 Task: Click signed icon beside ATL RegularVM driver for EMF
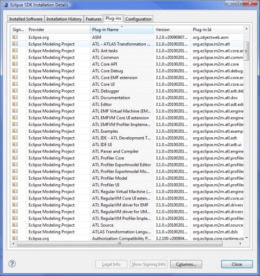pos(15,205)
